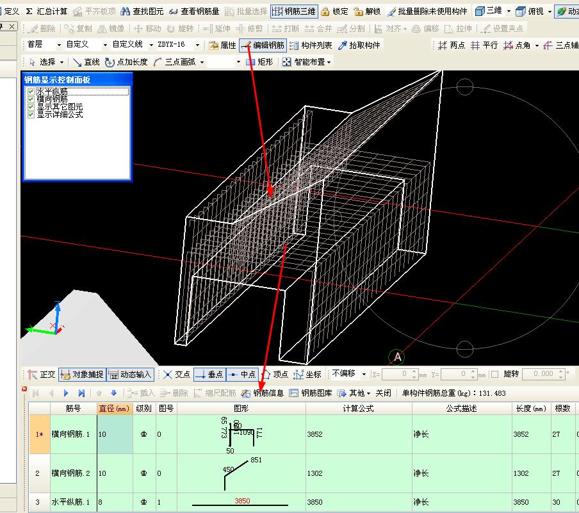Toggle 对象捕捉 object snap

point(83,375)
